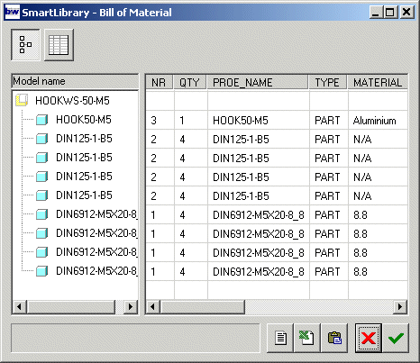Viewport: 420px width, 363px height.
Task: Copy the BOM to clipboard icon
Action: pyautogui.click(x=334, y=338)
